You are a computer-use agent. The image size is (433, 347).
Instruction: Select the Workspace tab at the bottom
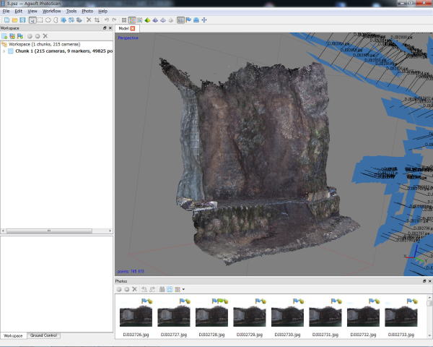pyautogui.click(x=13, y=335)
